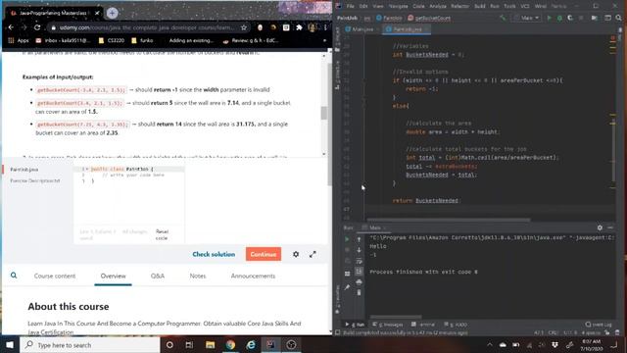Open the TODO tool window tab

(x=456, y=325)
